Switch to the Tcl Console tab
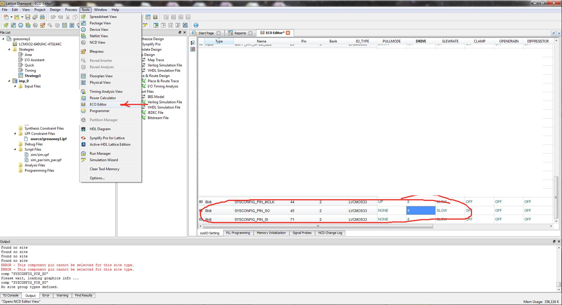Viewport: 562px width, 305px height. point(11,295)
